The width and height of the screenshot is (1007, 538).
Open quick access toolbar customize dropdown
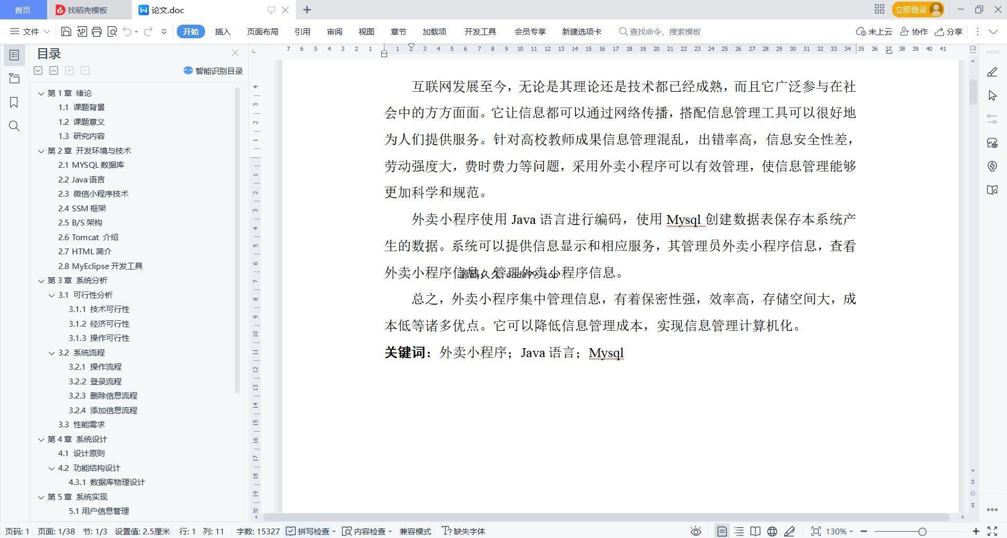click(164, 31)
